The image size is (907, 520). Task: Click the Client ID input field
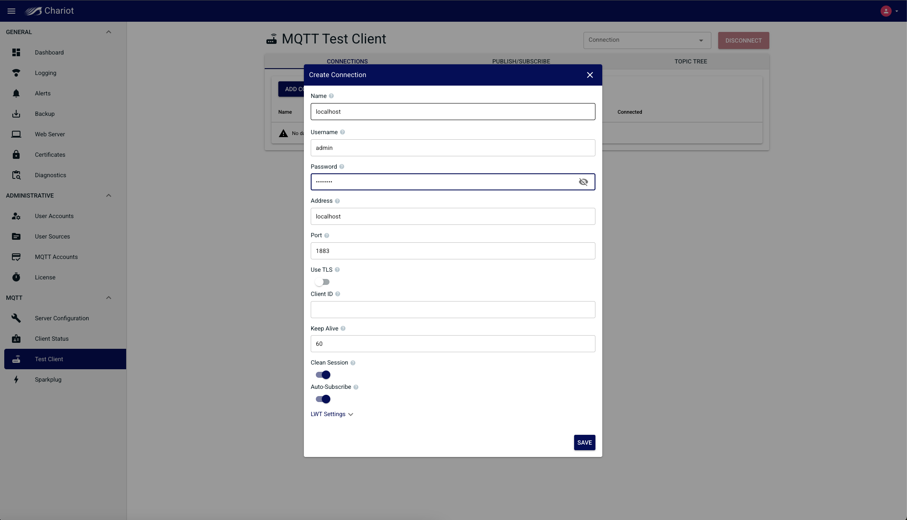(453, 310)
